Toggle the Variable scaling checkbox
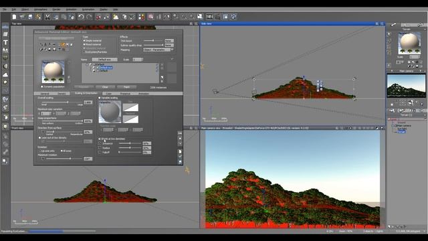The width and height of the screenshot is (428, 241). point(100,98)
